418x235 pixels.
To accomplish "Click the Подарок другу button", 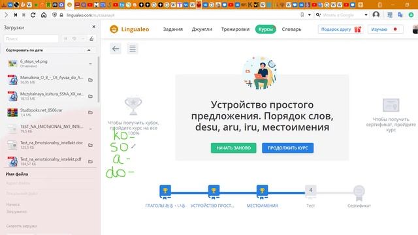I will pyautogui.click(x=340, y=29).
